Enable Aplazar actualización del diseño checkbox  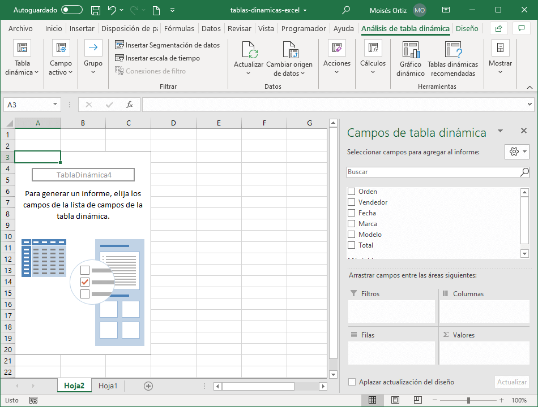pyautogui.click(x=352, y=382)
